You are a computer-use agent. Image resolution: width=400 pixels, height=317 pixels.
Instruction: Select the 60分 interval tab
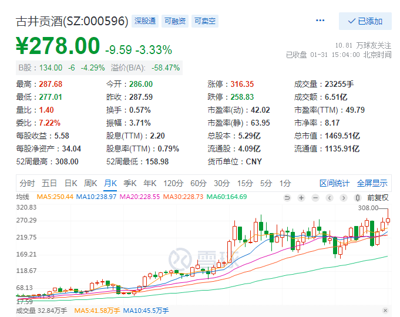199,183
